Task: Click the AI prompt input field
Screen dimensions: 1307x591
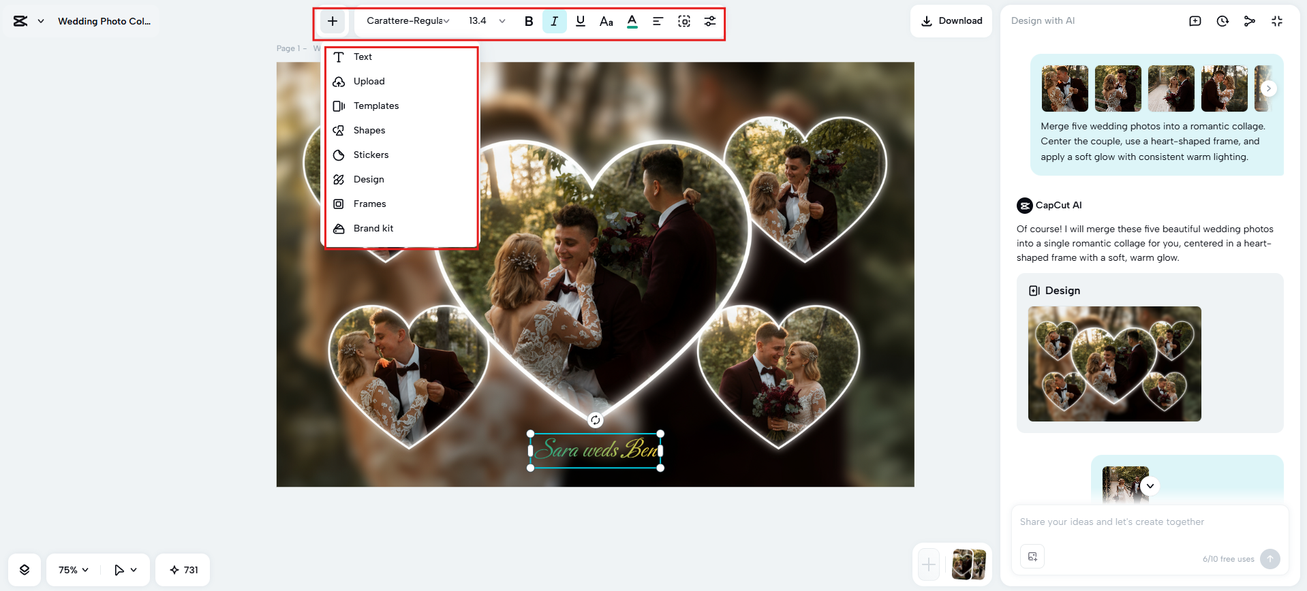Action: 1149,522
